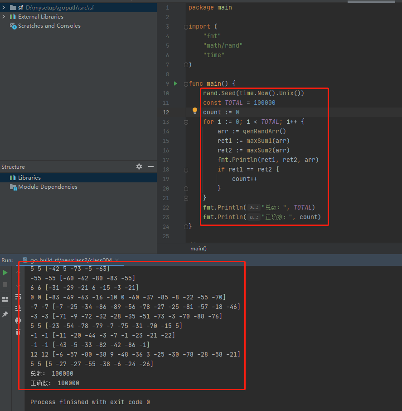Click count++ statement on line 19
Screen dimensions: 402x411
tap(245, 179)
